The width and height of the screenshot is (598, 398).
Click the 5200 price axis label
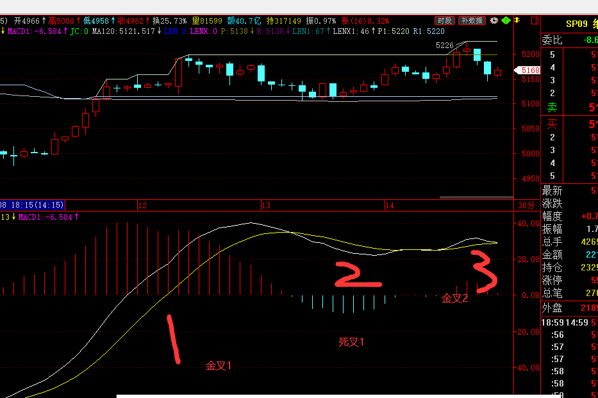[x=531, y=54]
